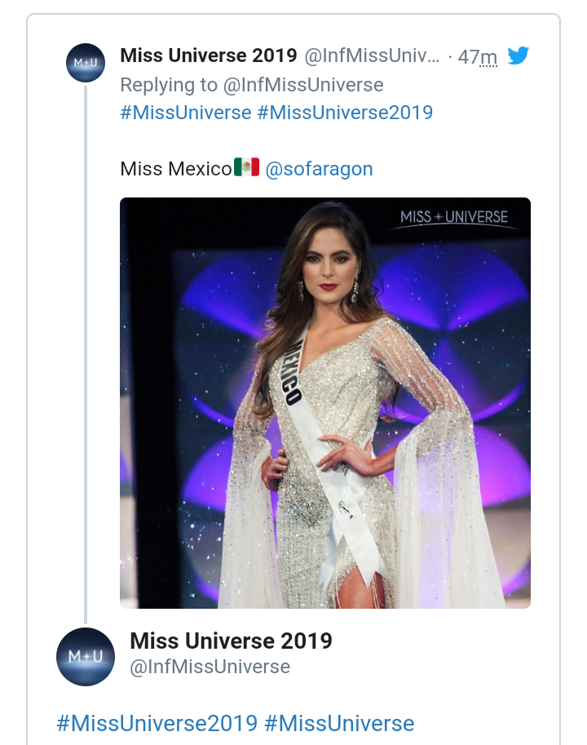Click the large M+U avatar of the main tweet

click(86, 656)
